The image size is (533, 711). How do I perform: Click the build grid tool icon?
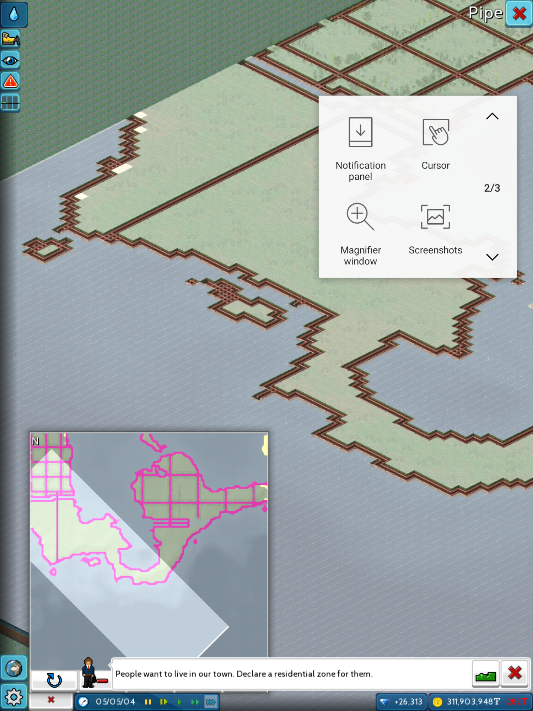tap(10, 103)
